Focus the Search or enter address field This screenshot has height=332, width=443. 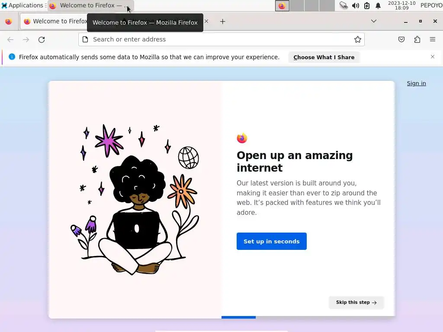(221, 39)
